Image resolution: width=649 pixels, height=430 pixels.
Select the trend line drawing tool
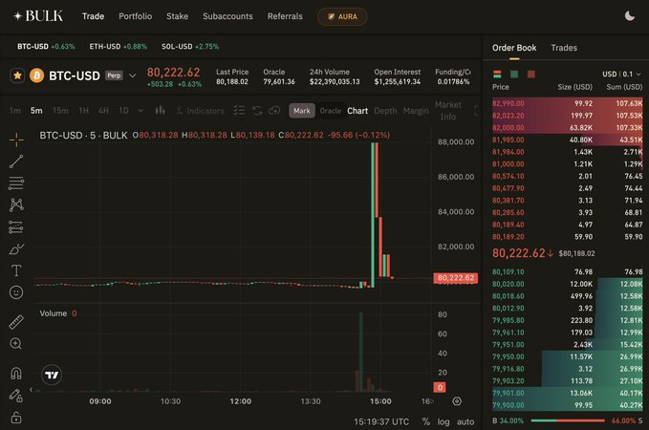coord(16,161)
